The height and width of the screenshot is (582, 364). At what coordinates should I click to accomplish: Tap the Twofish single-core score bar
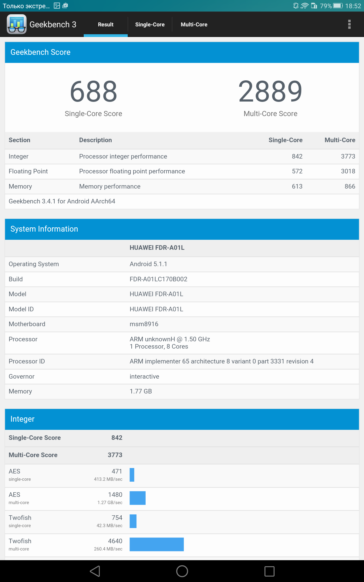point(133,521)
